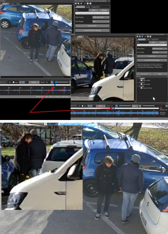Enable Picture In Picture filter in History
Image resolution: width=168 pixels, height=234 pixels.
(x=142, y=88)
